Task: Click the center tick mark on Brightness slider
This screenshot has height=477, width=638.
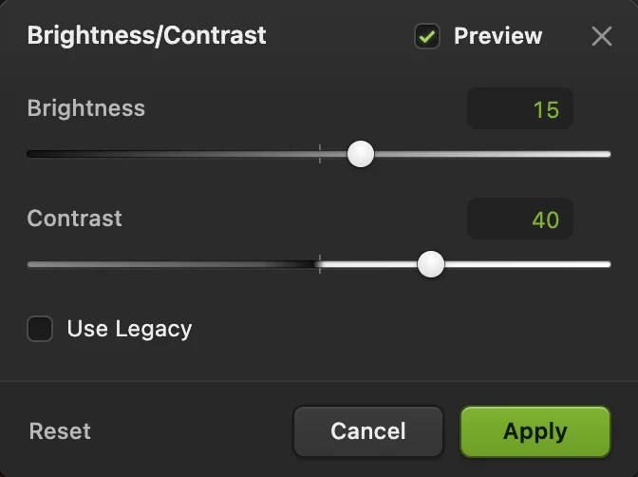Action: coord(320,154)
